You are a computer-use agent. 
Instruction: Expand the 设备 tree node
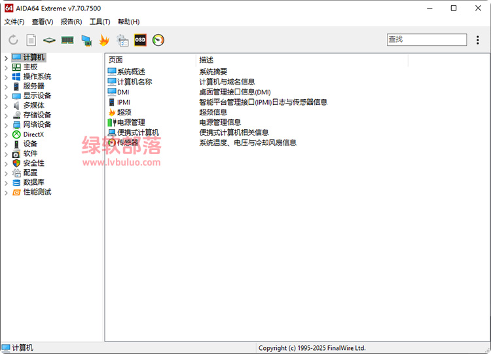click(7, 144)
